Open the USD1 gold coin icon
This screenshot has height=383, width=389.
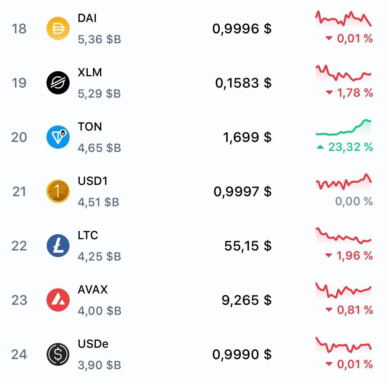[58, 191]
